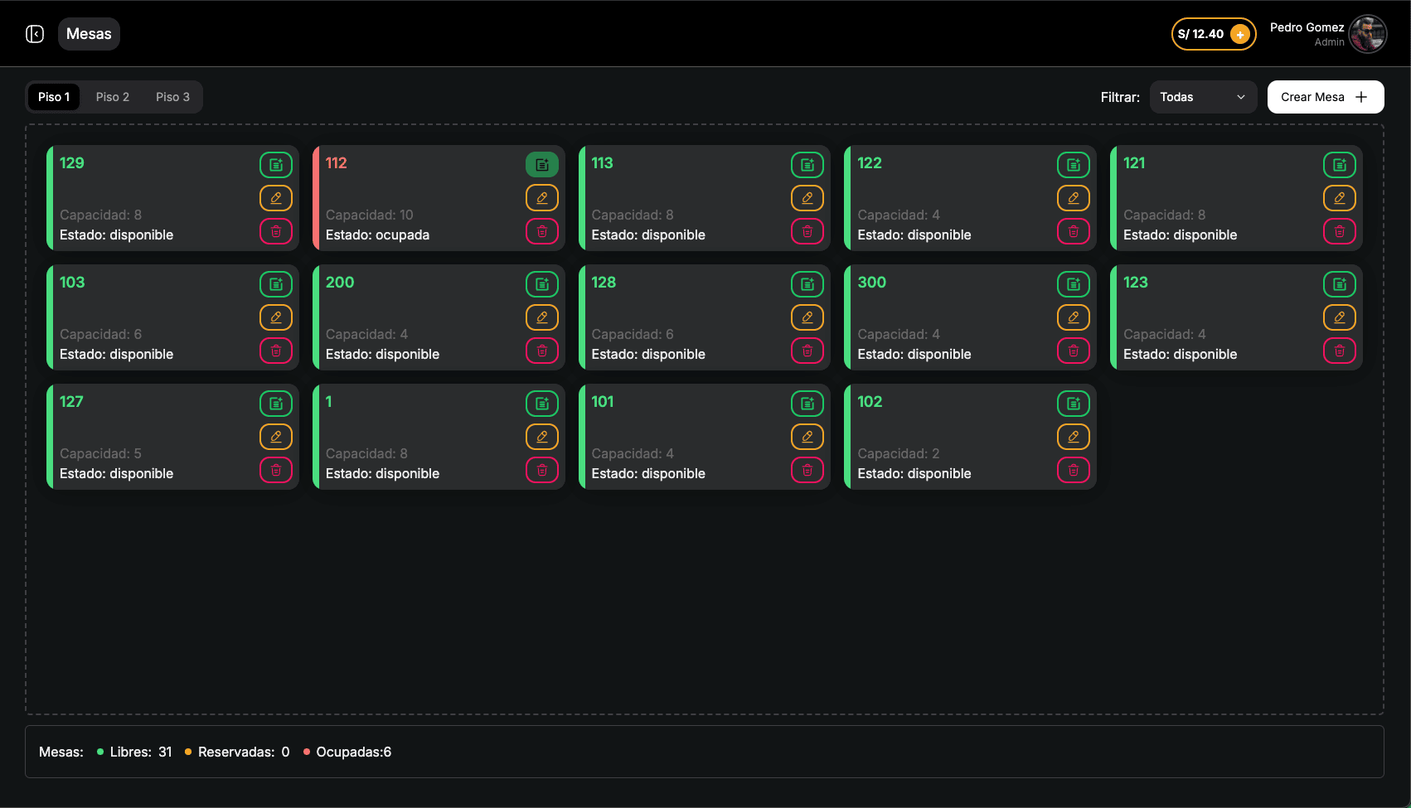The width and height of the screenshot is (1411, 808).
Task: Edit table 129 with pencil icon
Action: (x=276, y=198)
